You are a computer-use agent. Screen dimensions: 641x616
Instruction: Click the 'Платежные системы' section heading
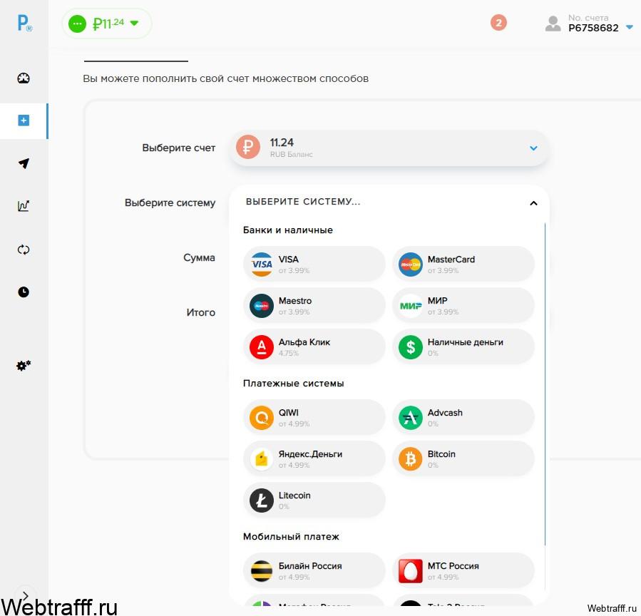coord(294,384)
